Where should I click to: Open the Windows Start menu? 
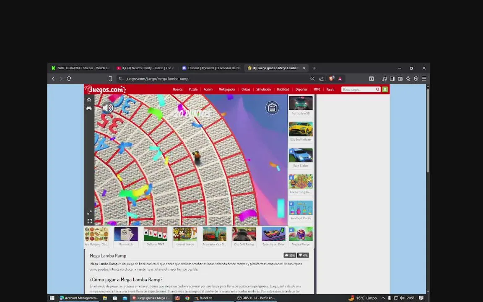(x=52, y=298)
